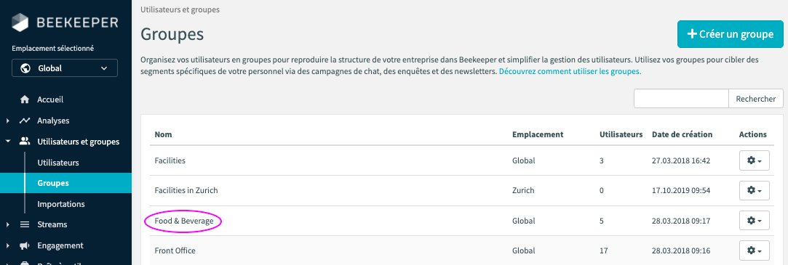Go to the Importations submenu item
Viewport: 788px width, 265px height.
61,204
